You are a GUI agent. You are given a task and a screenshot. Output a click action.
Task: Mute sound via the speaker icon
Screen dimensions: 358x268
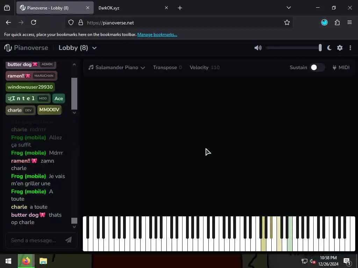258,48
